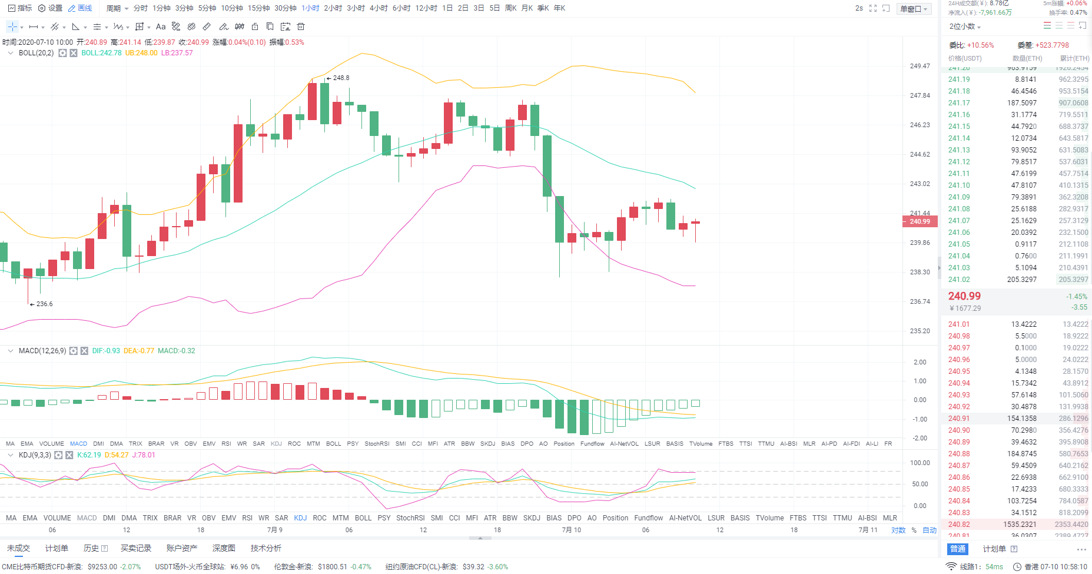Remove the MACD indicator with its X
This screenshot has height=574, width=1092.
click(x=84, y=351)
